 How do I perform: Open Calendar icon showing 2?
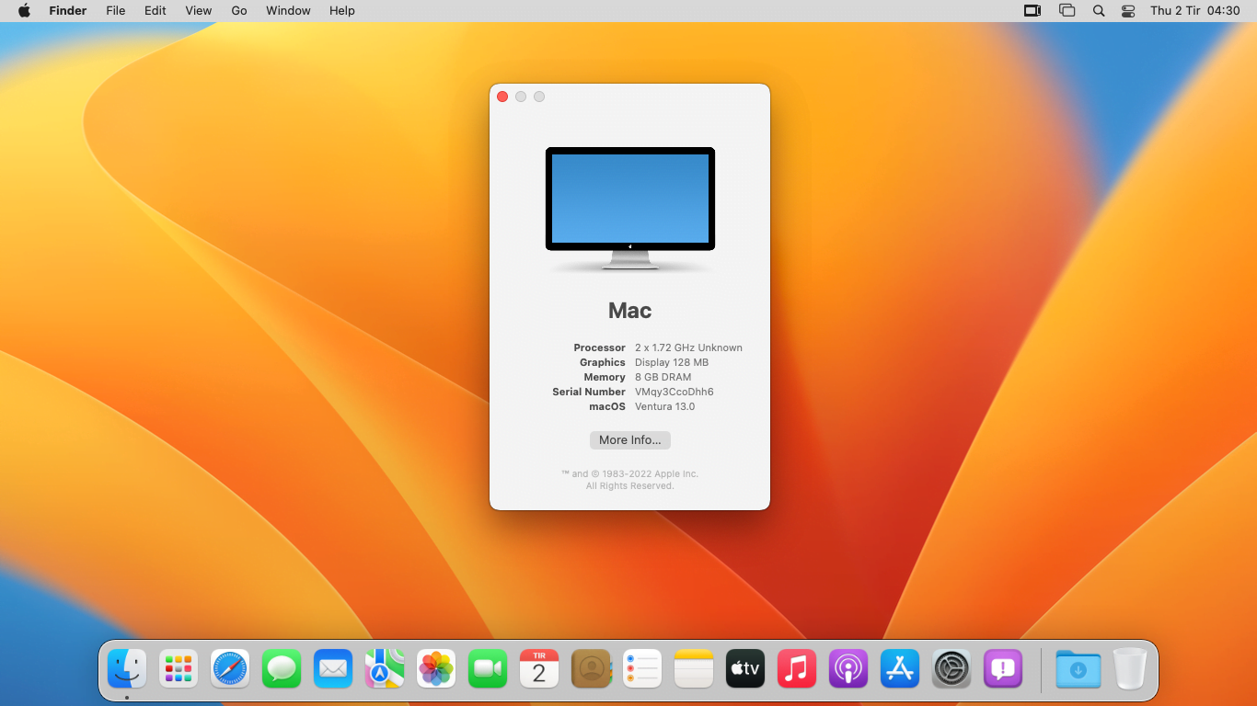(x=539, y=668)
